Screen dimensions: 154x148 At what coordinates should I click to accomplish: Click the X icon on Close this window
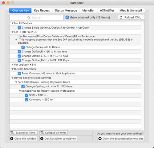[x=12, y=138]
